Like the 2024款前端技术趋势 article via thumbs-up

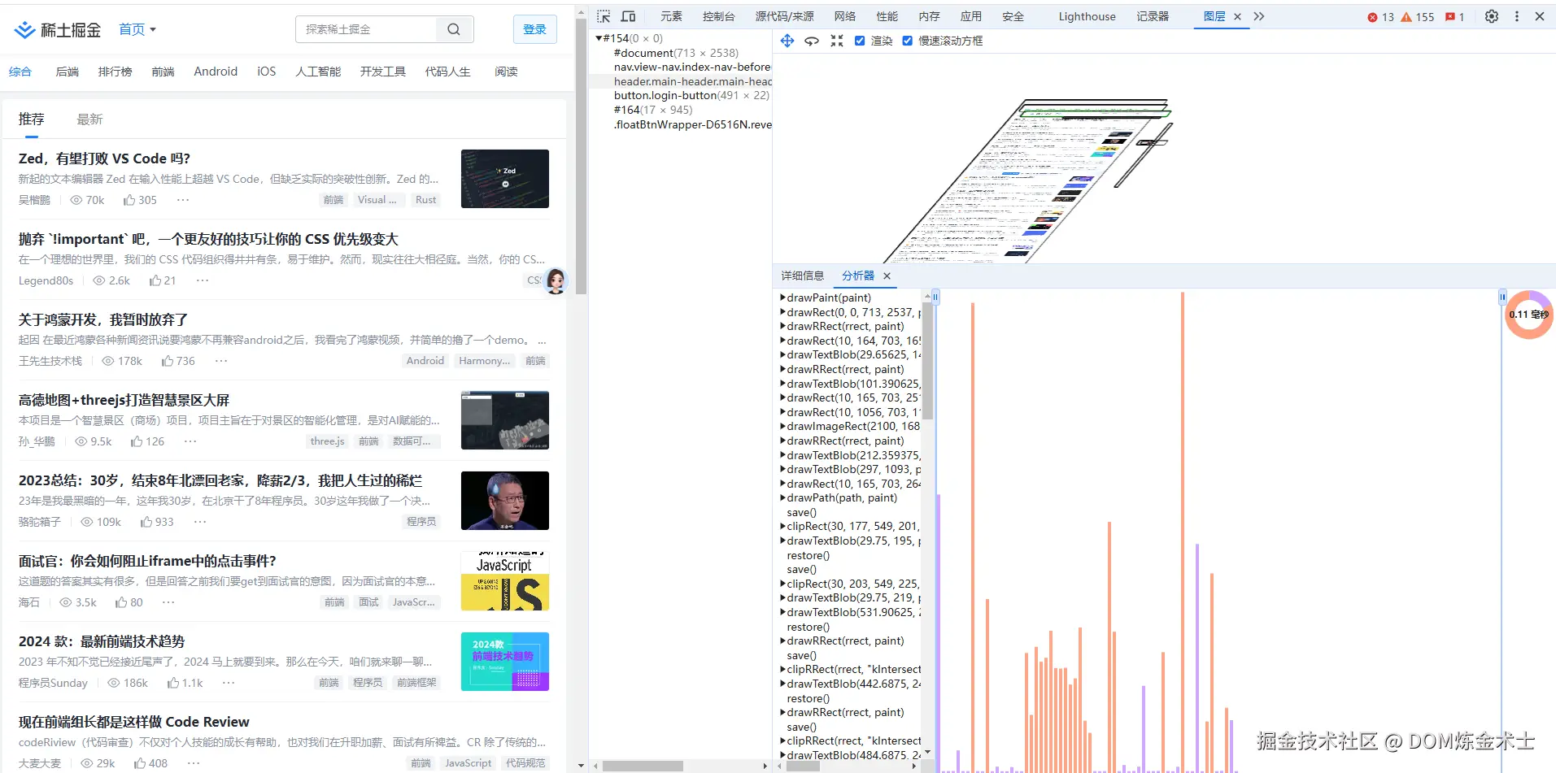coord(173,683)
